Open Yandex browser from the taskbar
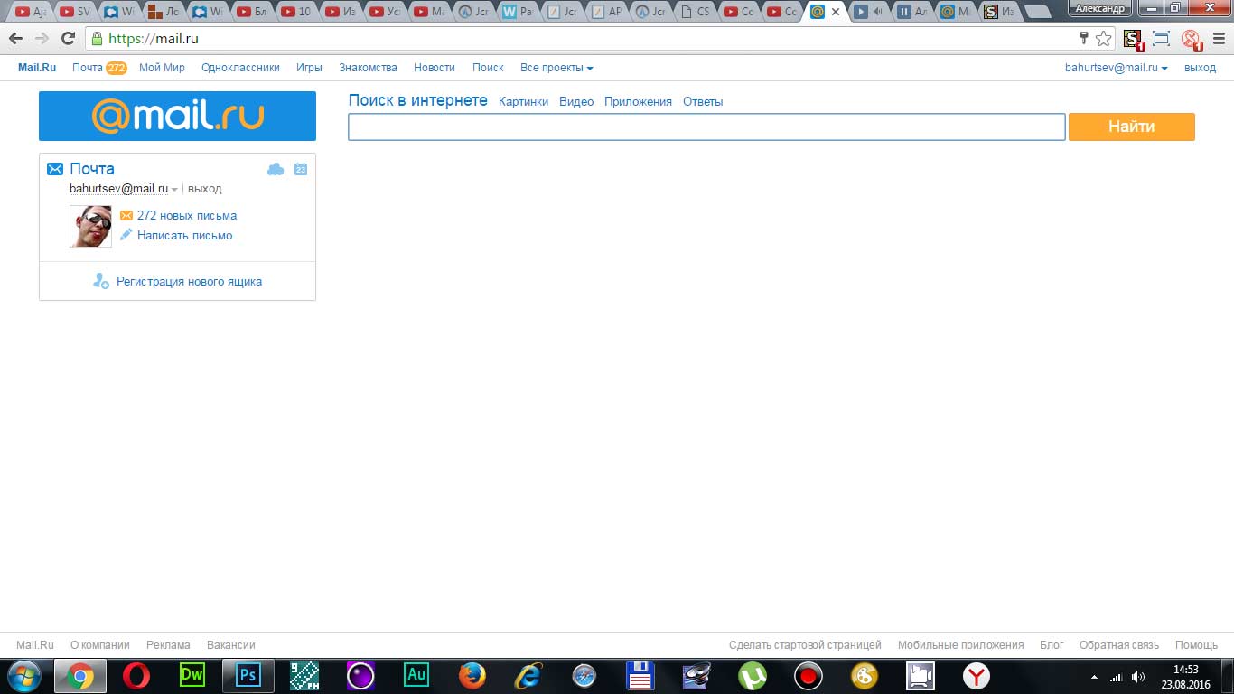Image resolution: width=1234 pixels, height=694 pixels. point(977,676)
